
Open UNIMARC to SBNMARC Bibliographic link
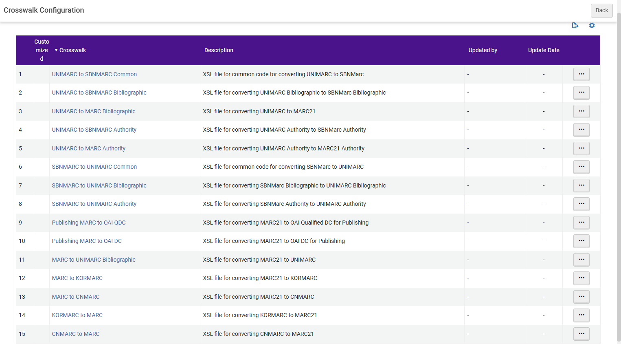[99, 93]
